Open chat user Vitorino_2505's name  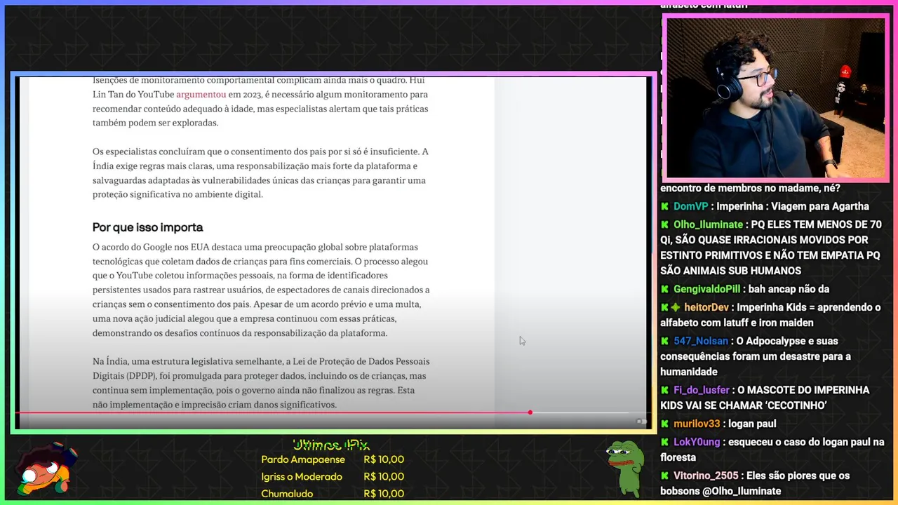coord(706,476)
